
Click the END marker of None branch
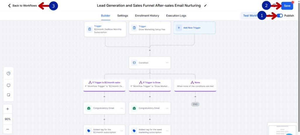[195, 104]
